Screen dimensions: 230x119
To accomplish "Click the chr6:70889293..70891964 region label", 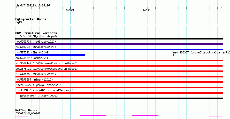I will point(33,6).
